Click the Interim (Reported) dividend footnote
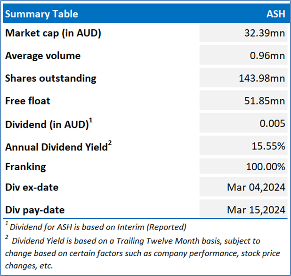The image size is (291, 276). pyautogui.click(x=96, y=227)
